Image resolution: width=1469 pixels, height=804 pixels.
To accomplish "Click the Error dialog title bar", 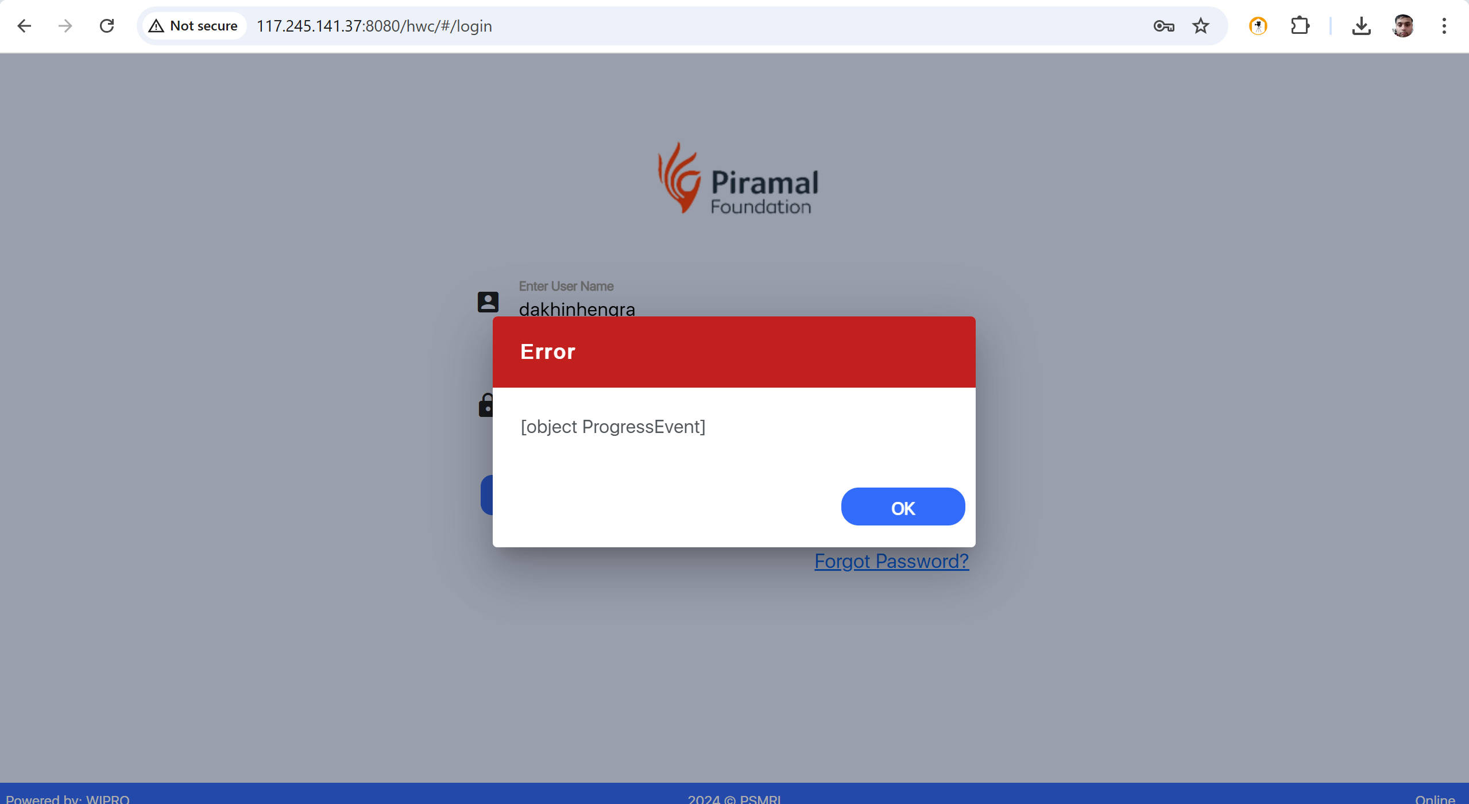I will pos(734,352).
